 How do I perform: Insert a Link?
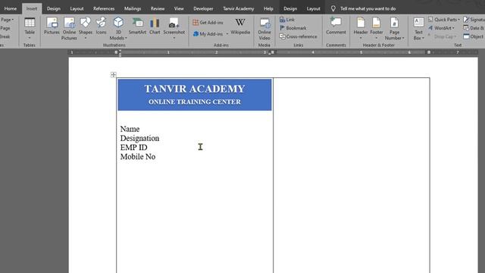[287, 20]
